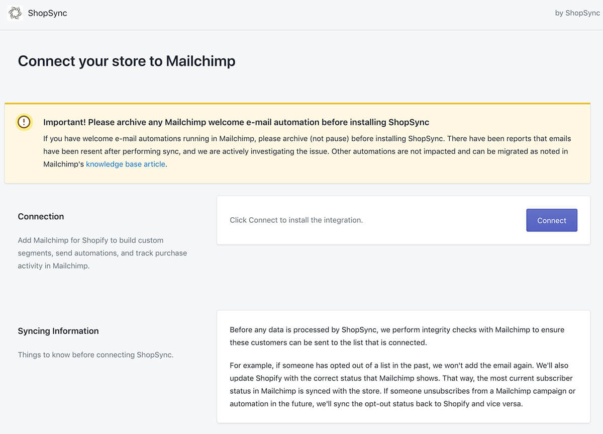Click the integrity checks paragraph
Screen dimensions: 603x434
[397, 336]
